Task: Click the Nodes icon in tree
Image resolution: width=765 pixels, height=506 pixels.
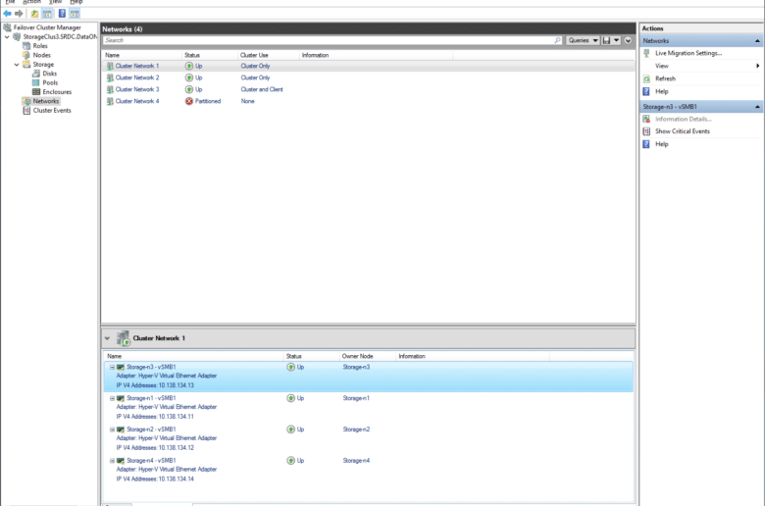Action: (26, 55)
